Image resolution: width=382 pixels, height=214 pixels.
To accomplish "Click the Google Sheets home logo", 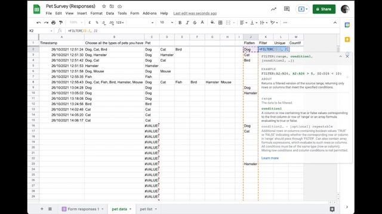I will click(x=37, y=10).
